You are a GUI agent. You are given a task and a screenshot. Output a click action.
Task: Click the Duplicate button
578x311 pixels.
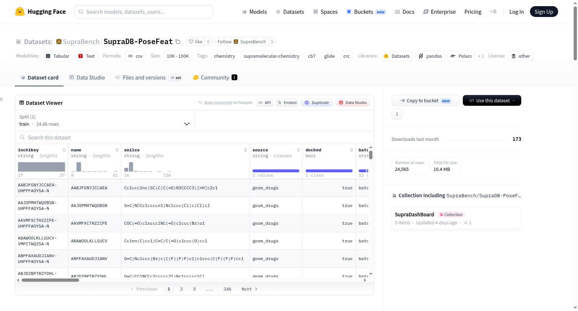pyautogui.click(x=317, y=103)
